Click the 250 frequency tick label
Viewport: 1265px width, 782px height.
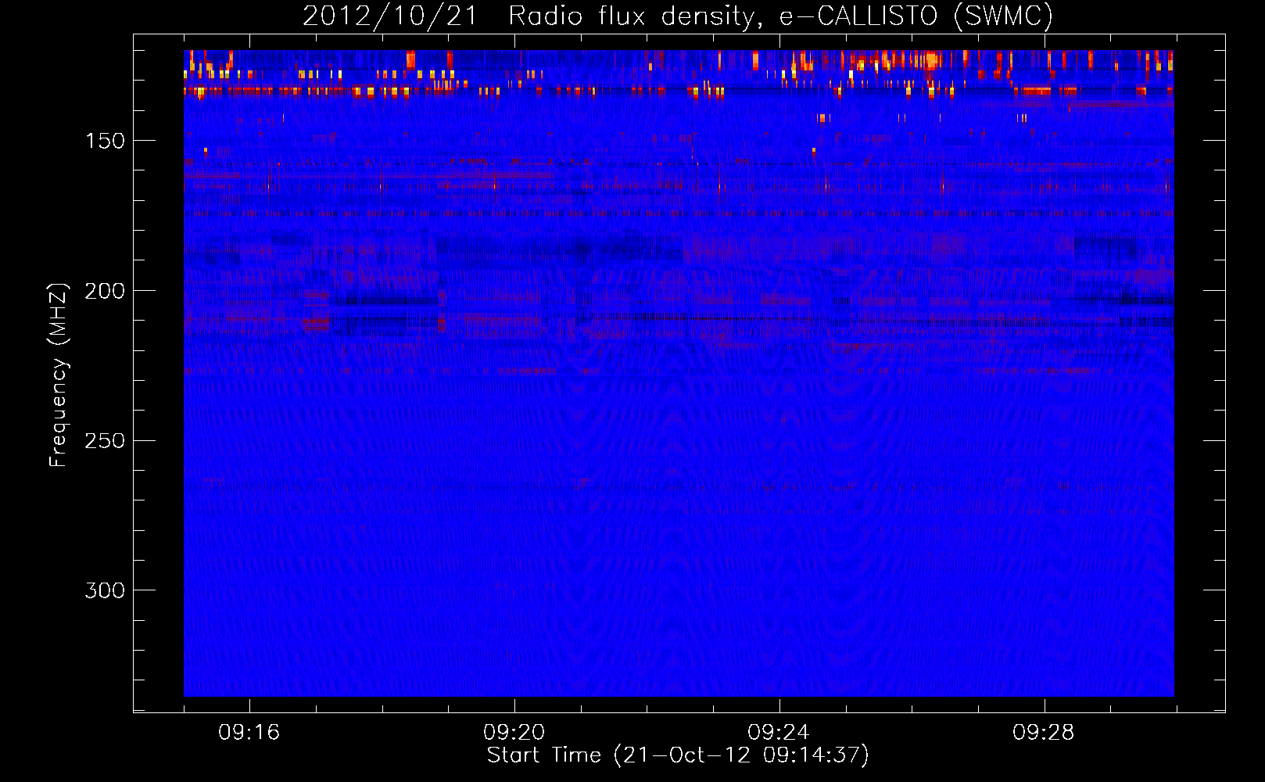click(105, 441)
